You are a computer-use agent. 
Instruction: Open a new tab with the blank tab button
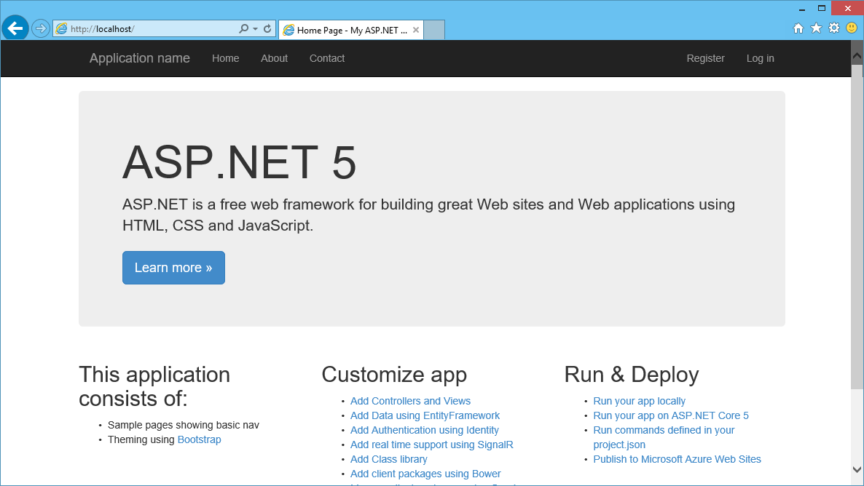pyautogui.click(x=435, y=31)
